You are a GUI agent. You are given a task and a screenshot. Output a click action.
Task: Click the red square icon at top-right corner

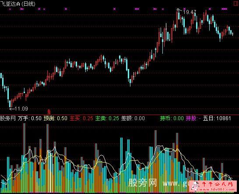click(236, 3)
